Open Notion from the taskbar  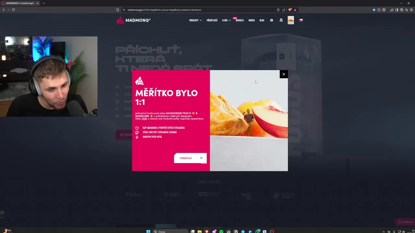tap(236, 231)
